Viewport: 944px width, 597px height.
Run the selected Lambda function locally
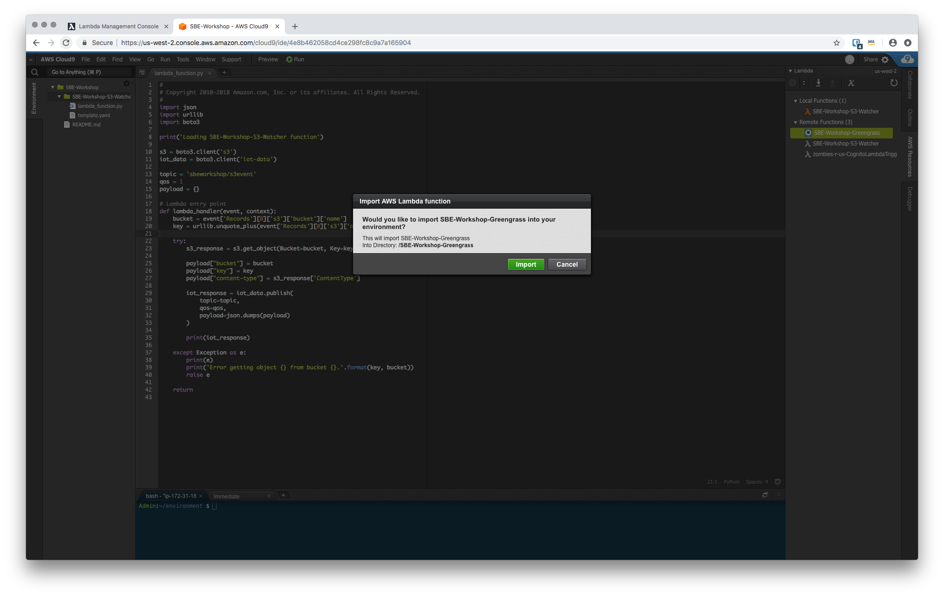[793, 83]
